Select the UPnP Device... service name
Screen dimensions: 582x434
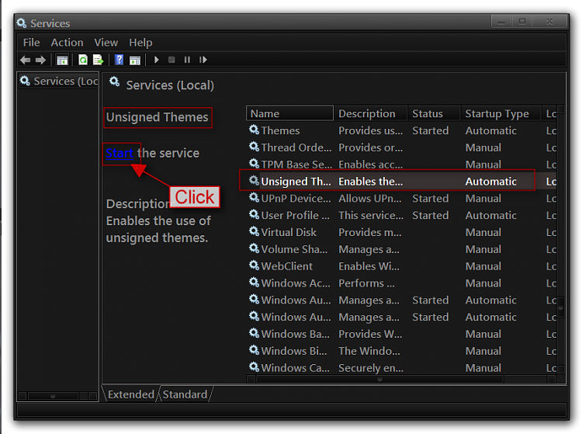point(296,199)
